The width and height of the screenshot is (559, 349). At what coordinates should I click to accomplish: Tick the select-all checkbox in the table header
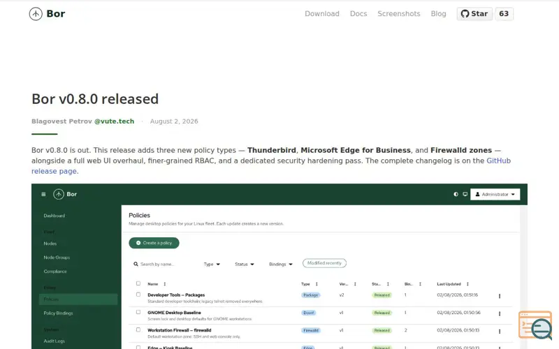(138, 284)
